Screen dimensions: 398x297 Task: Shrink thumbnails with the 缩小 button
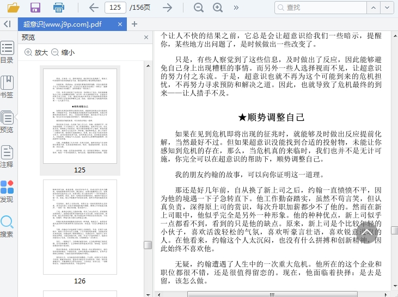tap(63, 53)
